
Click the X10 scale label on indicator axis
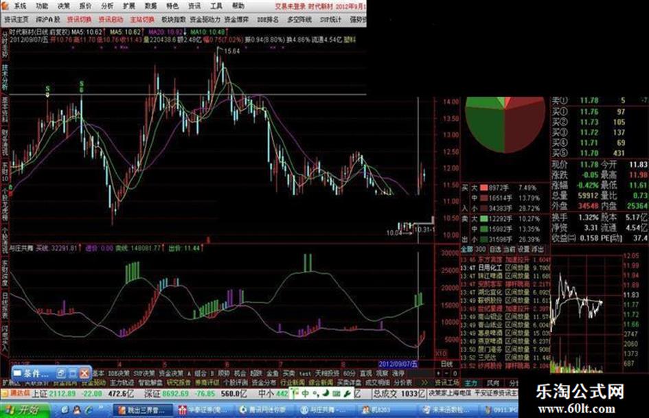click(x=441, y=354)
